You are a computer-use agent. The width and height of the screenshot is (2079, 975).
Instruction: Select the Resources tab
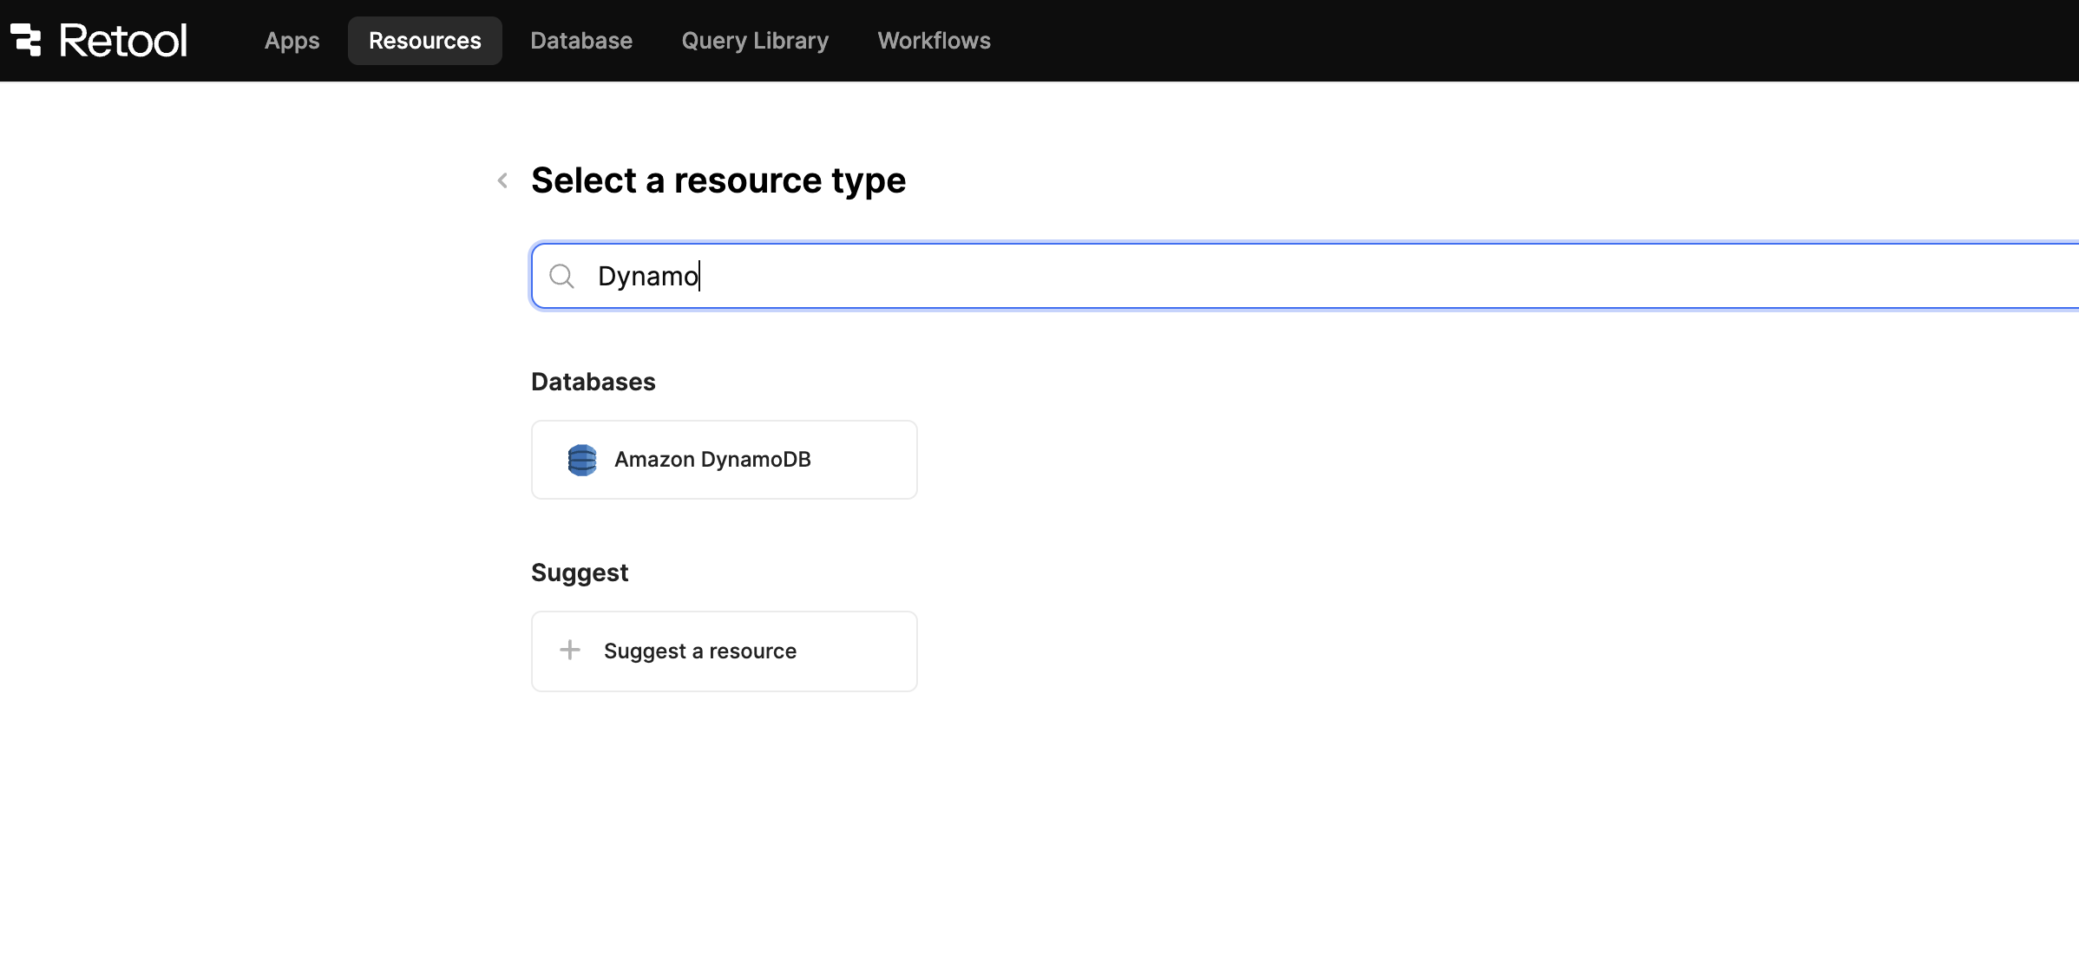[x=425, y=41]
